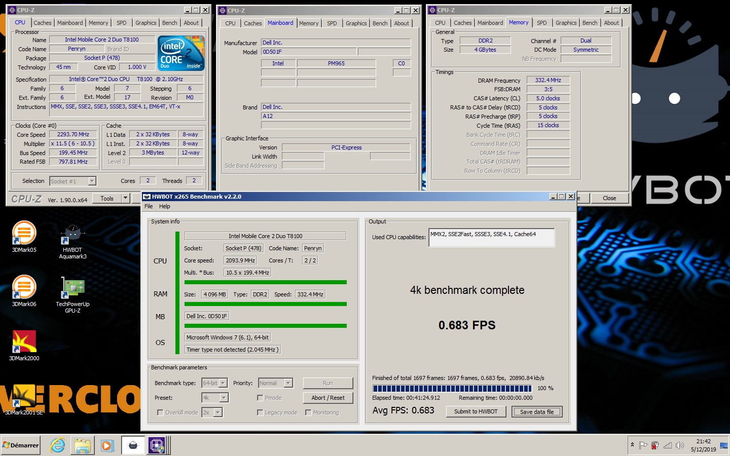Click the Show desktop icon in the tray corner
The width and height of the screenshot is (730, 456).
click(723, 445)
